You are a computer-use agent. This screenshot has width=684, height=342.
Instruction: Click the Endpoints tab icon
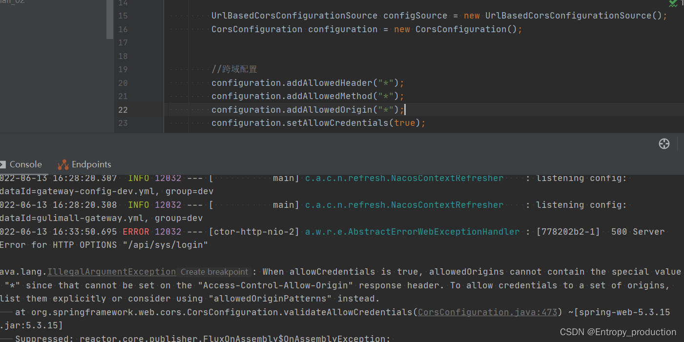point(63,164)
